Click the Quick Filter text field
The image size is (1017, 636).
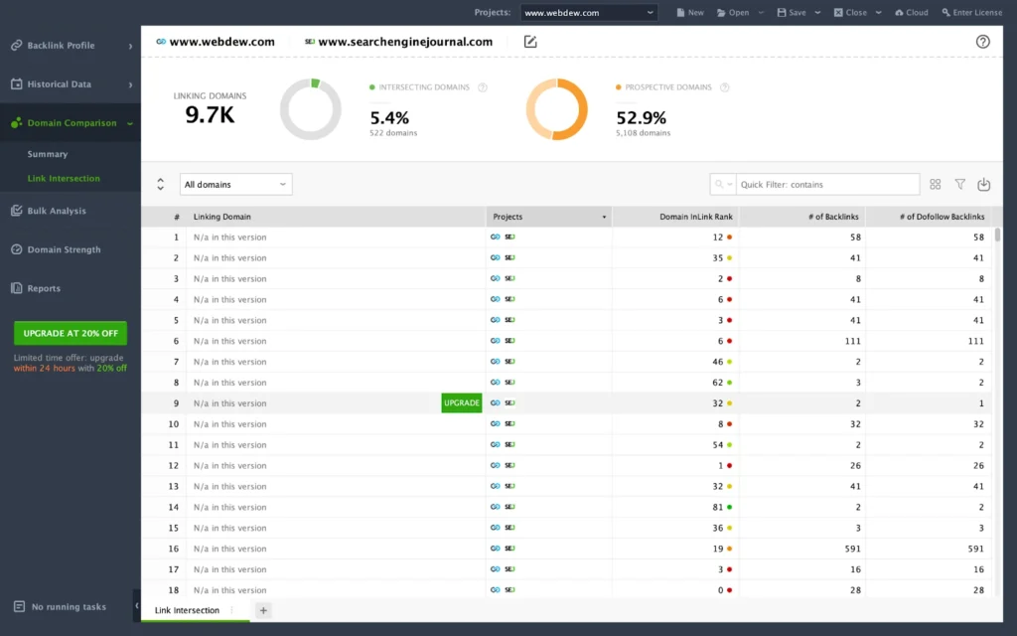826,185
